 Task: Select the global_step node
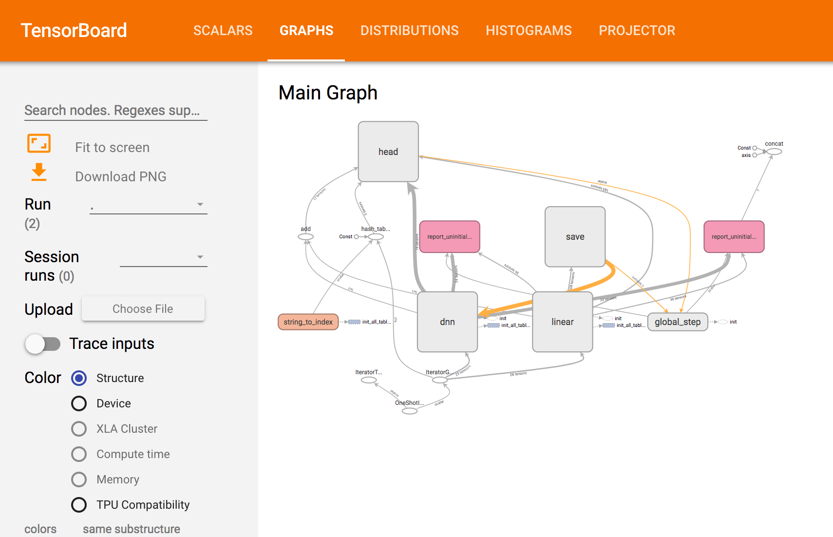(x=678, y=322)
